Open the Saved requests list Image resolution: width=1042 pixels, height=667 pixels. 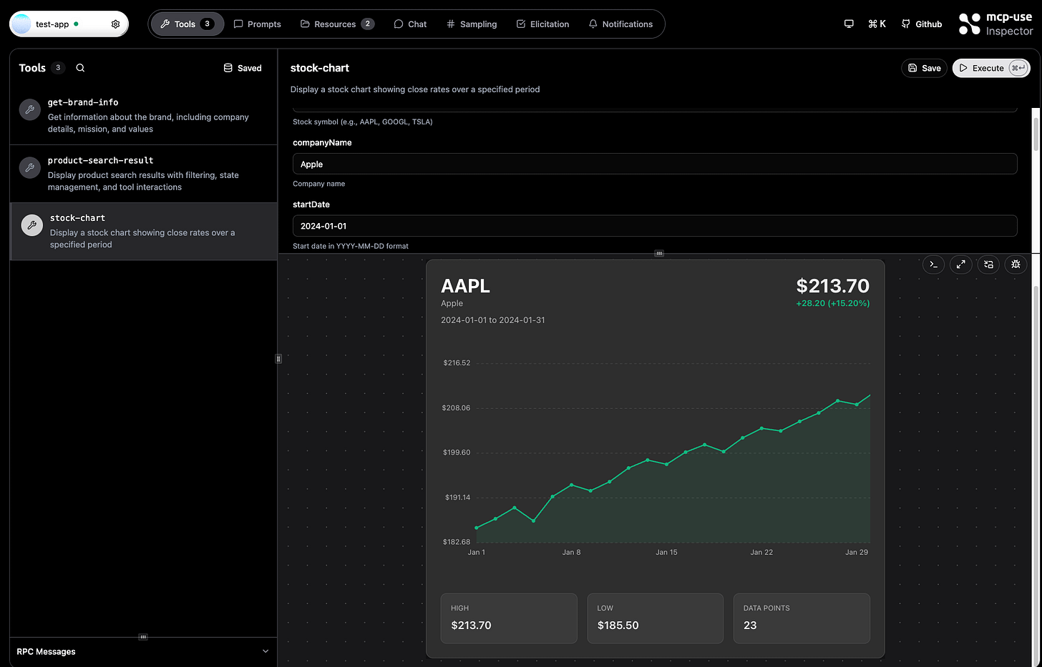[243, 68]
